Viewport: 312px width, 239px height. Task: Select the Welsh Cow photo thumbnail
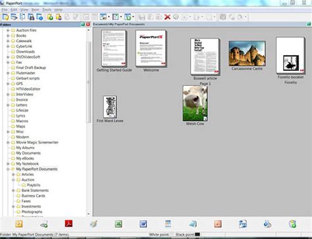(x=195, y=103)
